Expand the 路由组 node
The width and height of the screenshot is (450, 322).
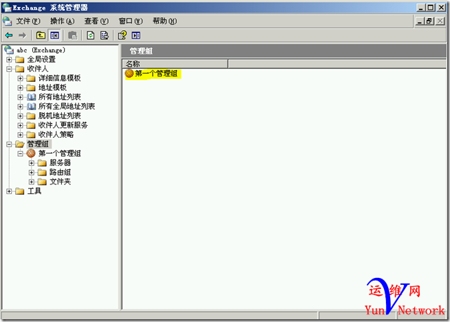coord(32,173)
